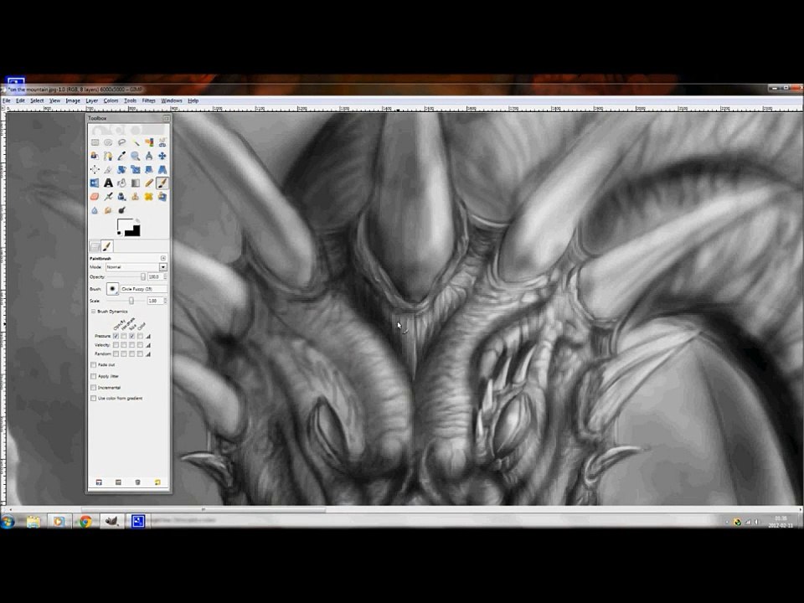Select the Perspective Clone tool

click(x=162, y=196)
